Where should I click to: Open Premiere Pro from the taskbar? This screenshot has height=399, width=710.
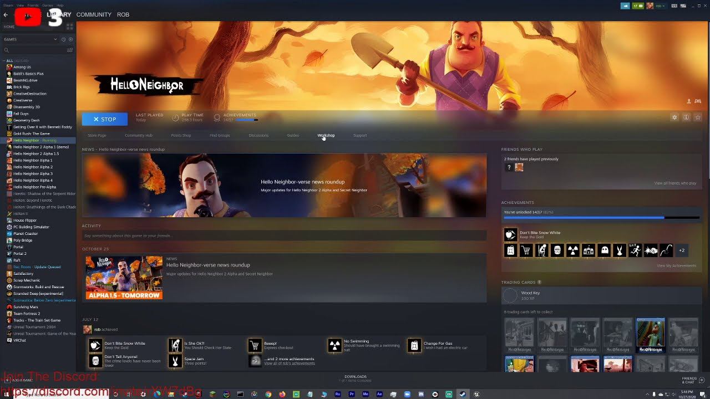click(x=352, y=395)
